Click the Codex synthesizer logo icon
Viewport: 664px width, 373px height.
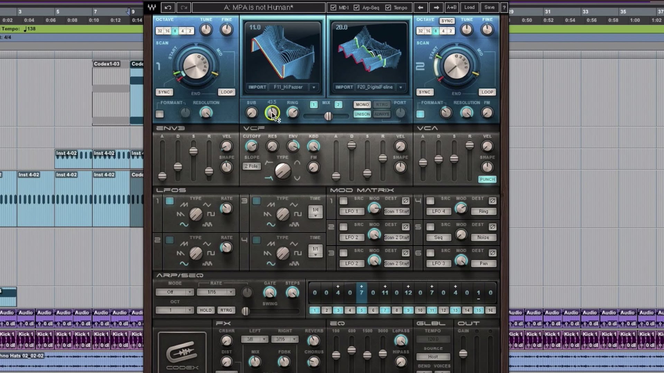[182, 351]
